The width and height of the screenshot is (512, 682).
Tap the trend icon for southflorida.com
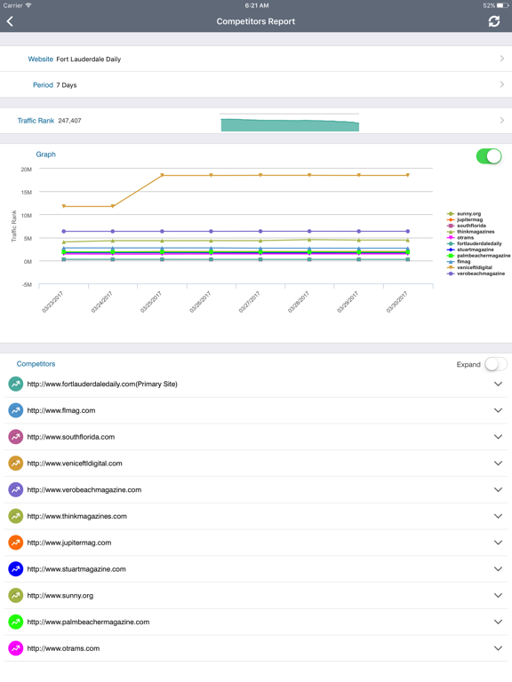[x=16, y=437]
